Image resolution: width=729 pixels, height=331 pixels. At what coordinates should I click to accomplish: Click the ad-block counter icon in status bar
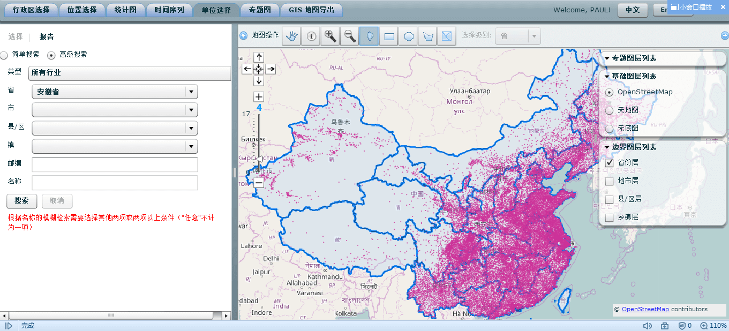tap(685, 326)
